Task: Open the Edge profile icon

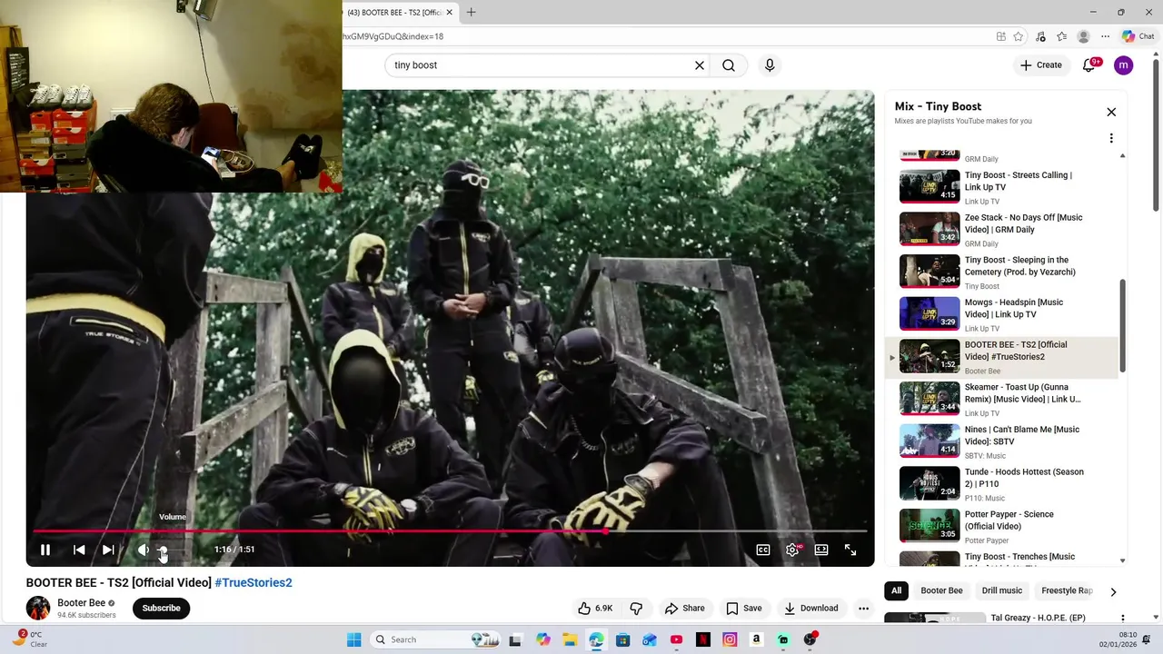Action: (1083, 36)
